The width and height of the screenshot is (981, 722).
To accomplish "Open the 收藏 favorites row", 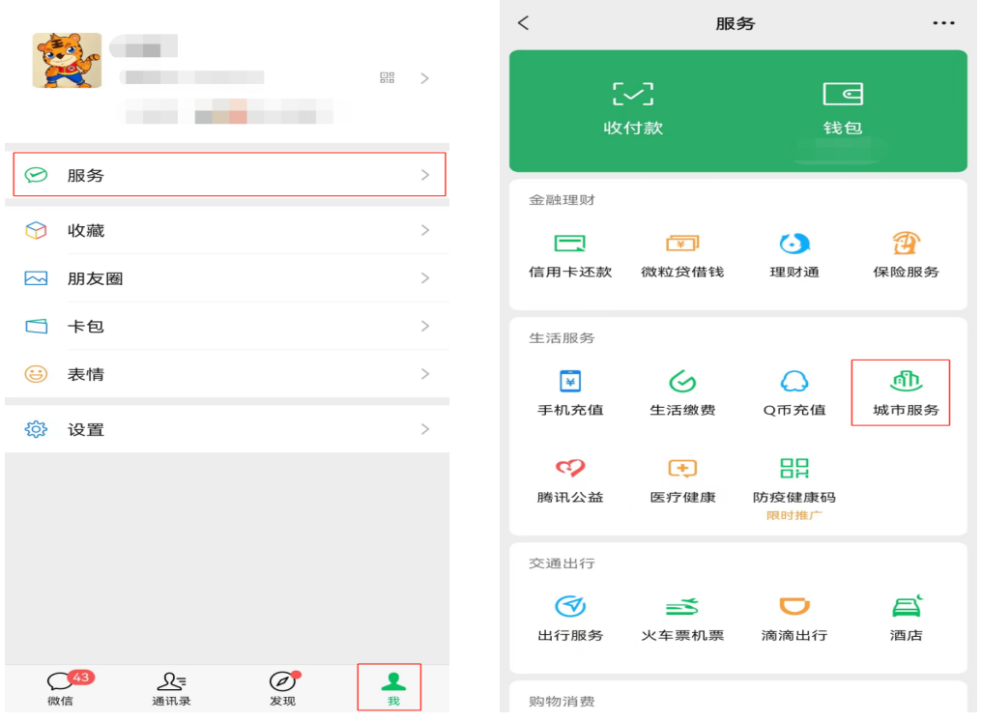I will (x=229, y=230).
